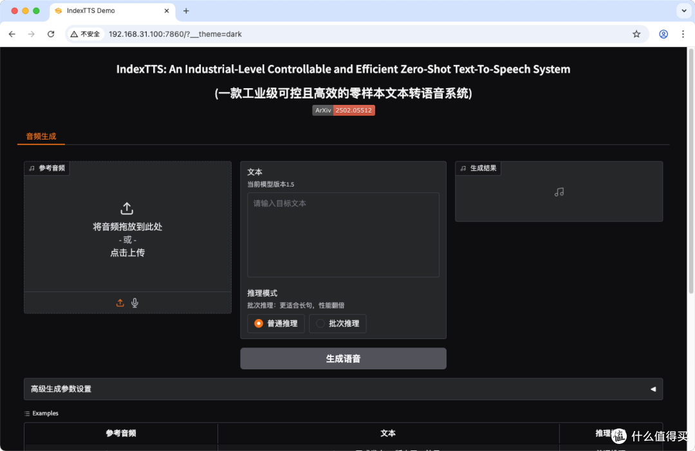The width and height of the screenshot is (695, 451).
Task: Click the upload icon below the reference audio area
Action: (120, 302)
